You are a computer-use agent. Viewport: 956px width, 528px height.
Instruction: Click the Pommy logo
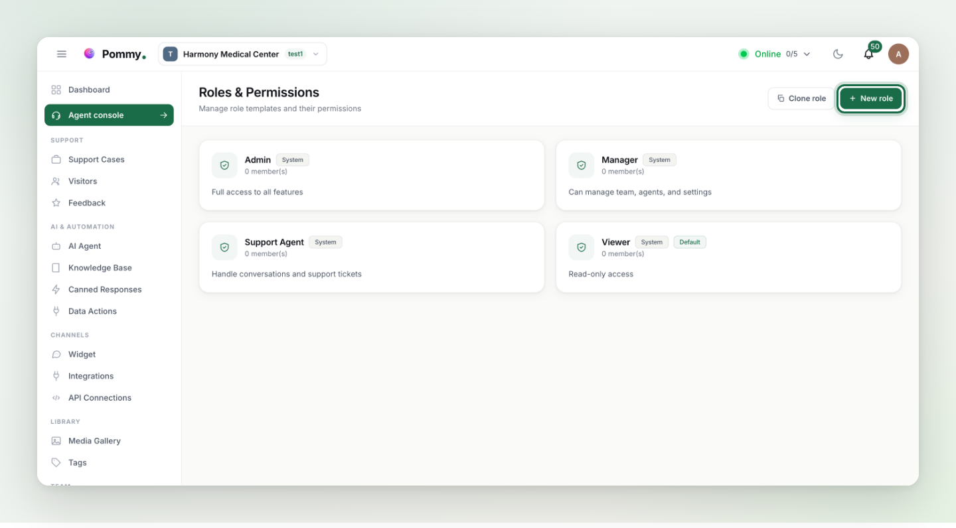click(115, 54)
